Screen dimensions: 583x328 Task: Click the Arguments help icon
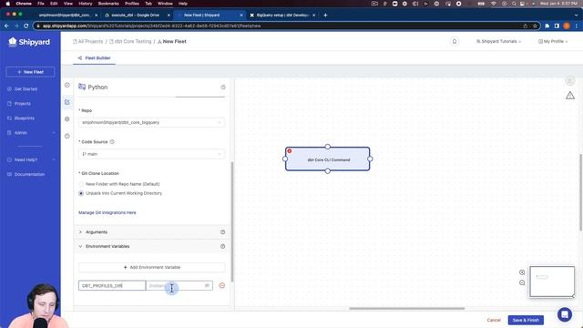click(x=222, y=232)
